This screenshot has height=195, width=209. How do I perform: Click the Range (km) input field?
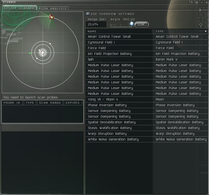[x=96, y=24]
